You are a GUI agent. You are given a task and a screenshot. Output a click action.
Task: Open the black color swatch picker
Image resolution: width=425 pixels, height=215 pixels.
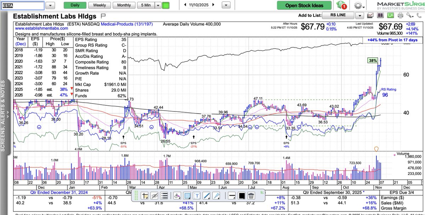[x=241, y=195]
